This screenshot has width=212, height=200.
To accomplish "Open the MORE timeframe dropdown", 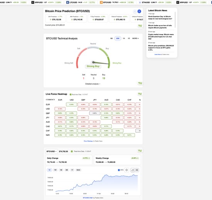I will click(x=135, y=38).
